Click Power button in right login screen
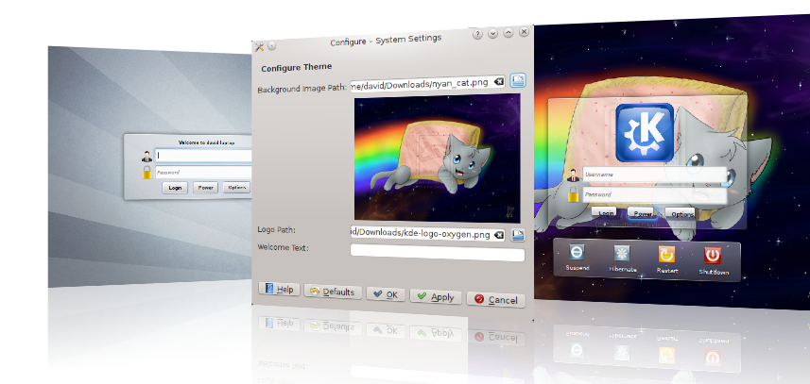The image size is (810, 384). coord(642,213)
